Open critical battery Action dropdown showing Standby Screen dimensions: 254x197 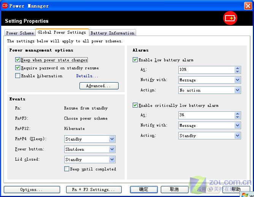pyautogui.click(x=238, y=136)
